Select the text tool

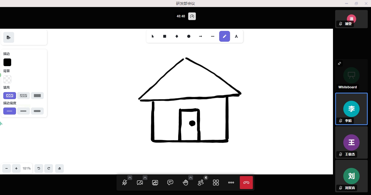click(236, 36)
